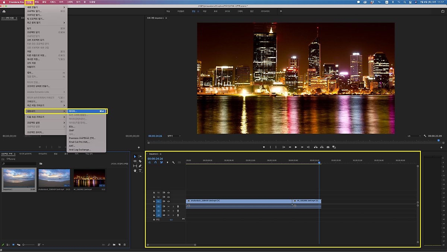Select the Hand tool

[x=135, y=170]
